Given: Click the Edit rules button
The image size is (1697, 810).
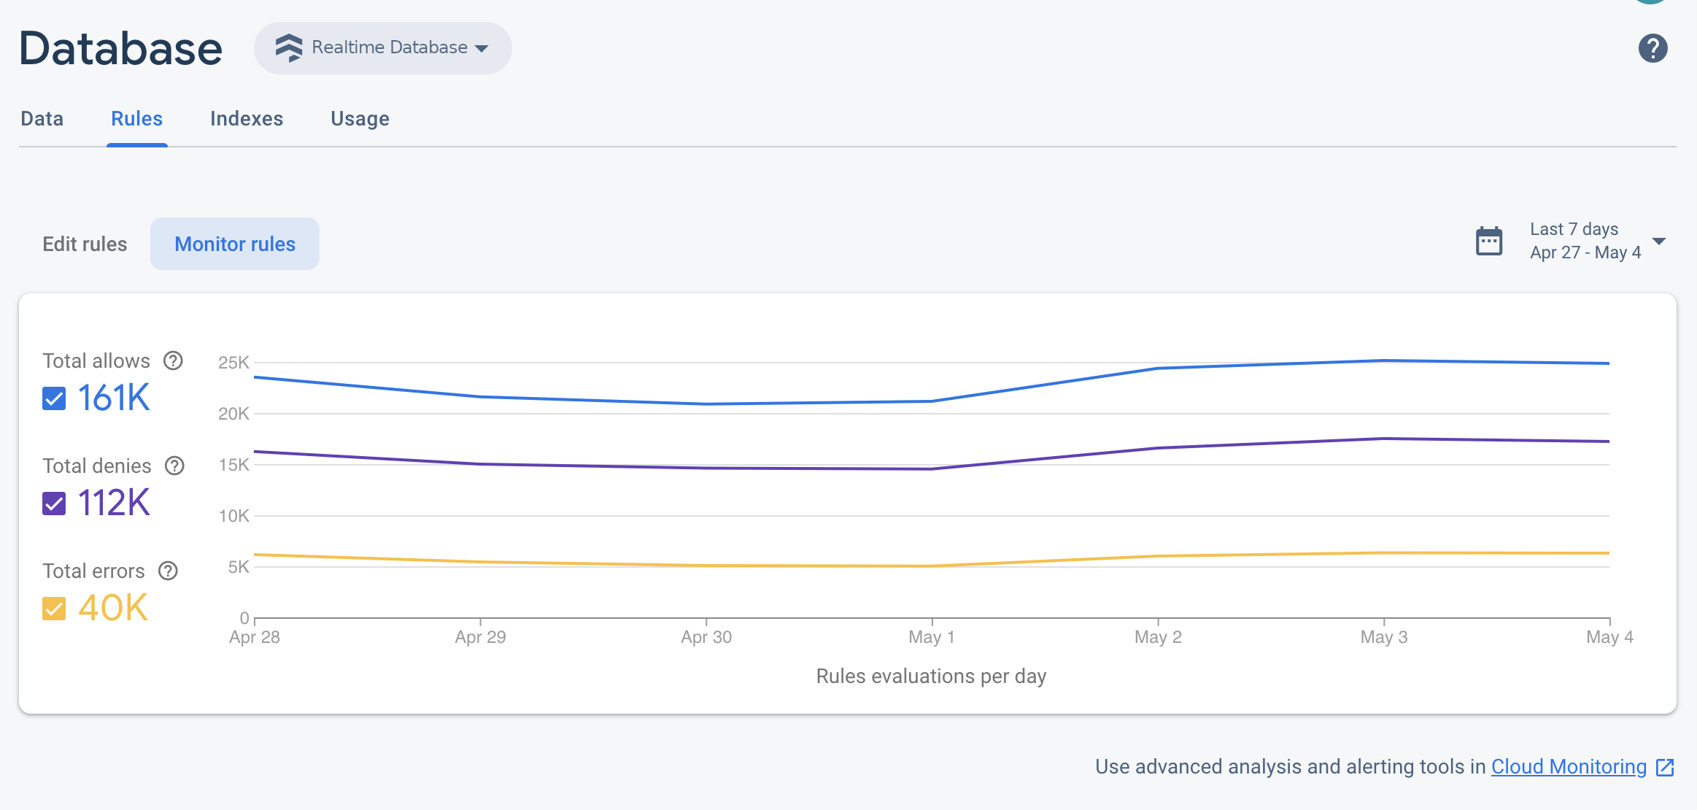Looking at the screenshot, I should [83, 244].
